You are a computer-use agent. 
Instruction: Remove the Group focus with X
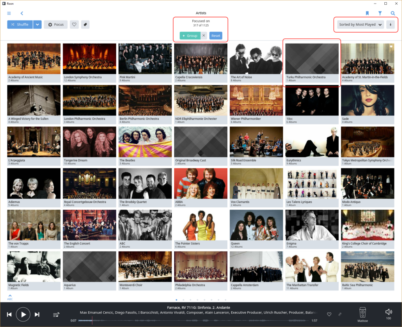pyautogui.click(x=204, y=36)
